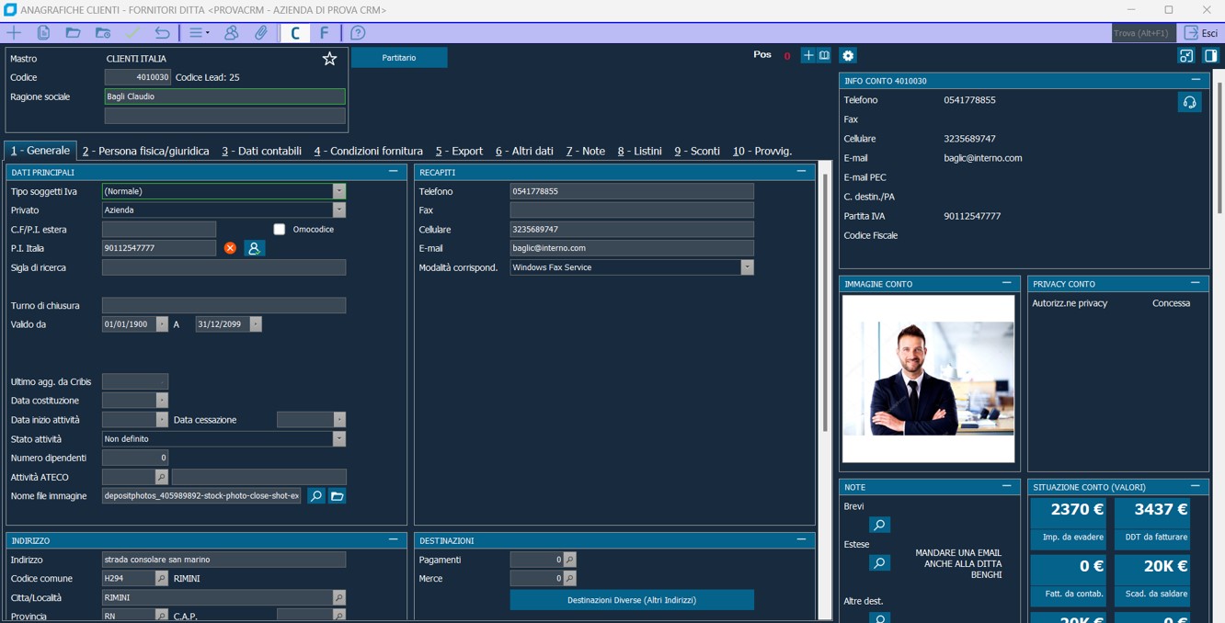Click the headset call icon beside Telefono
Image resolution: width=1225 pixels, height=623 pixels.
click(x=1189, y=102)
